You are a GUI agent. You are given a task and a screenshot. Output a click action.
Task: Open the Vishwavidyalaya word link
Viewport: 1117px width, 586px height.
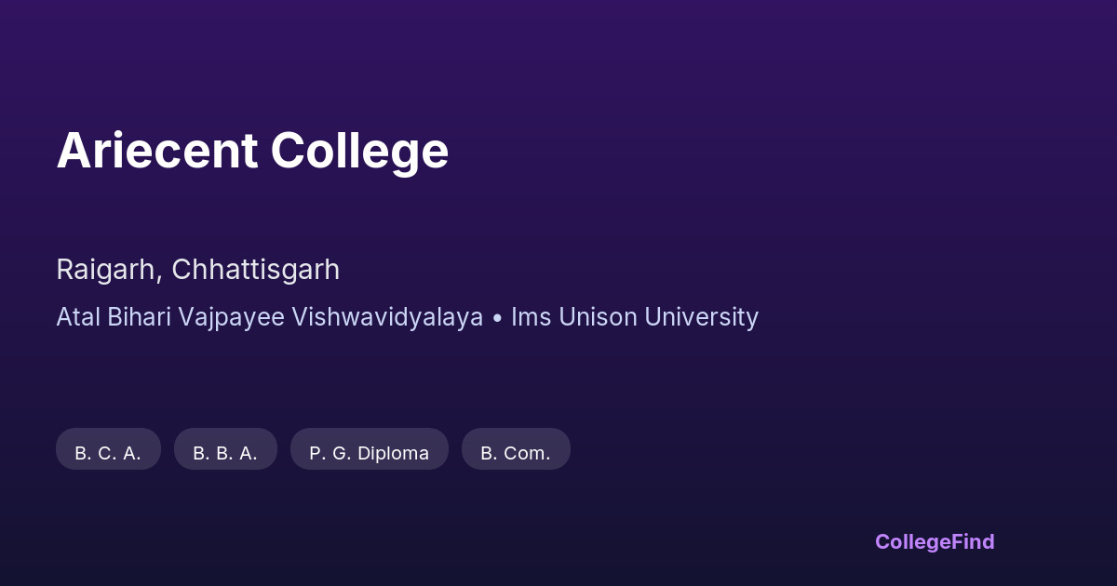[x=387, y=317]
